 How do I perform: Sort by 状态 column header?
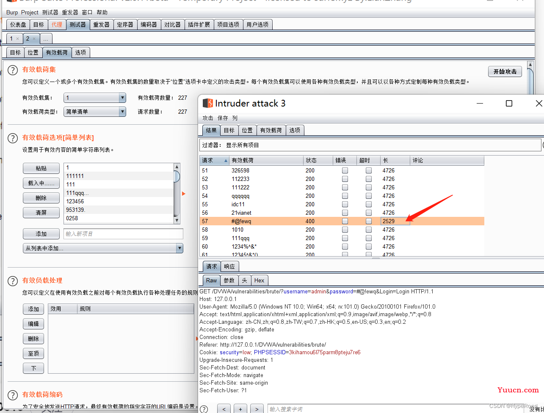coord(318,160)
